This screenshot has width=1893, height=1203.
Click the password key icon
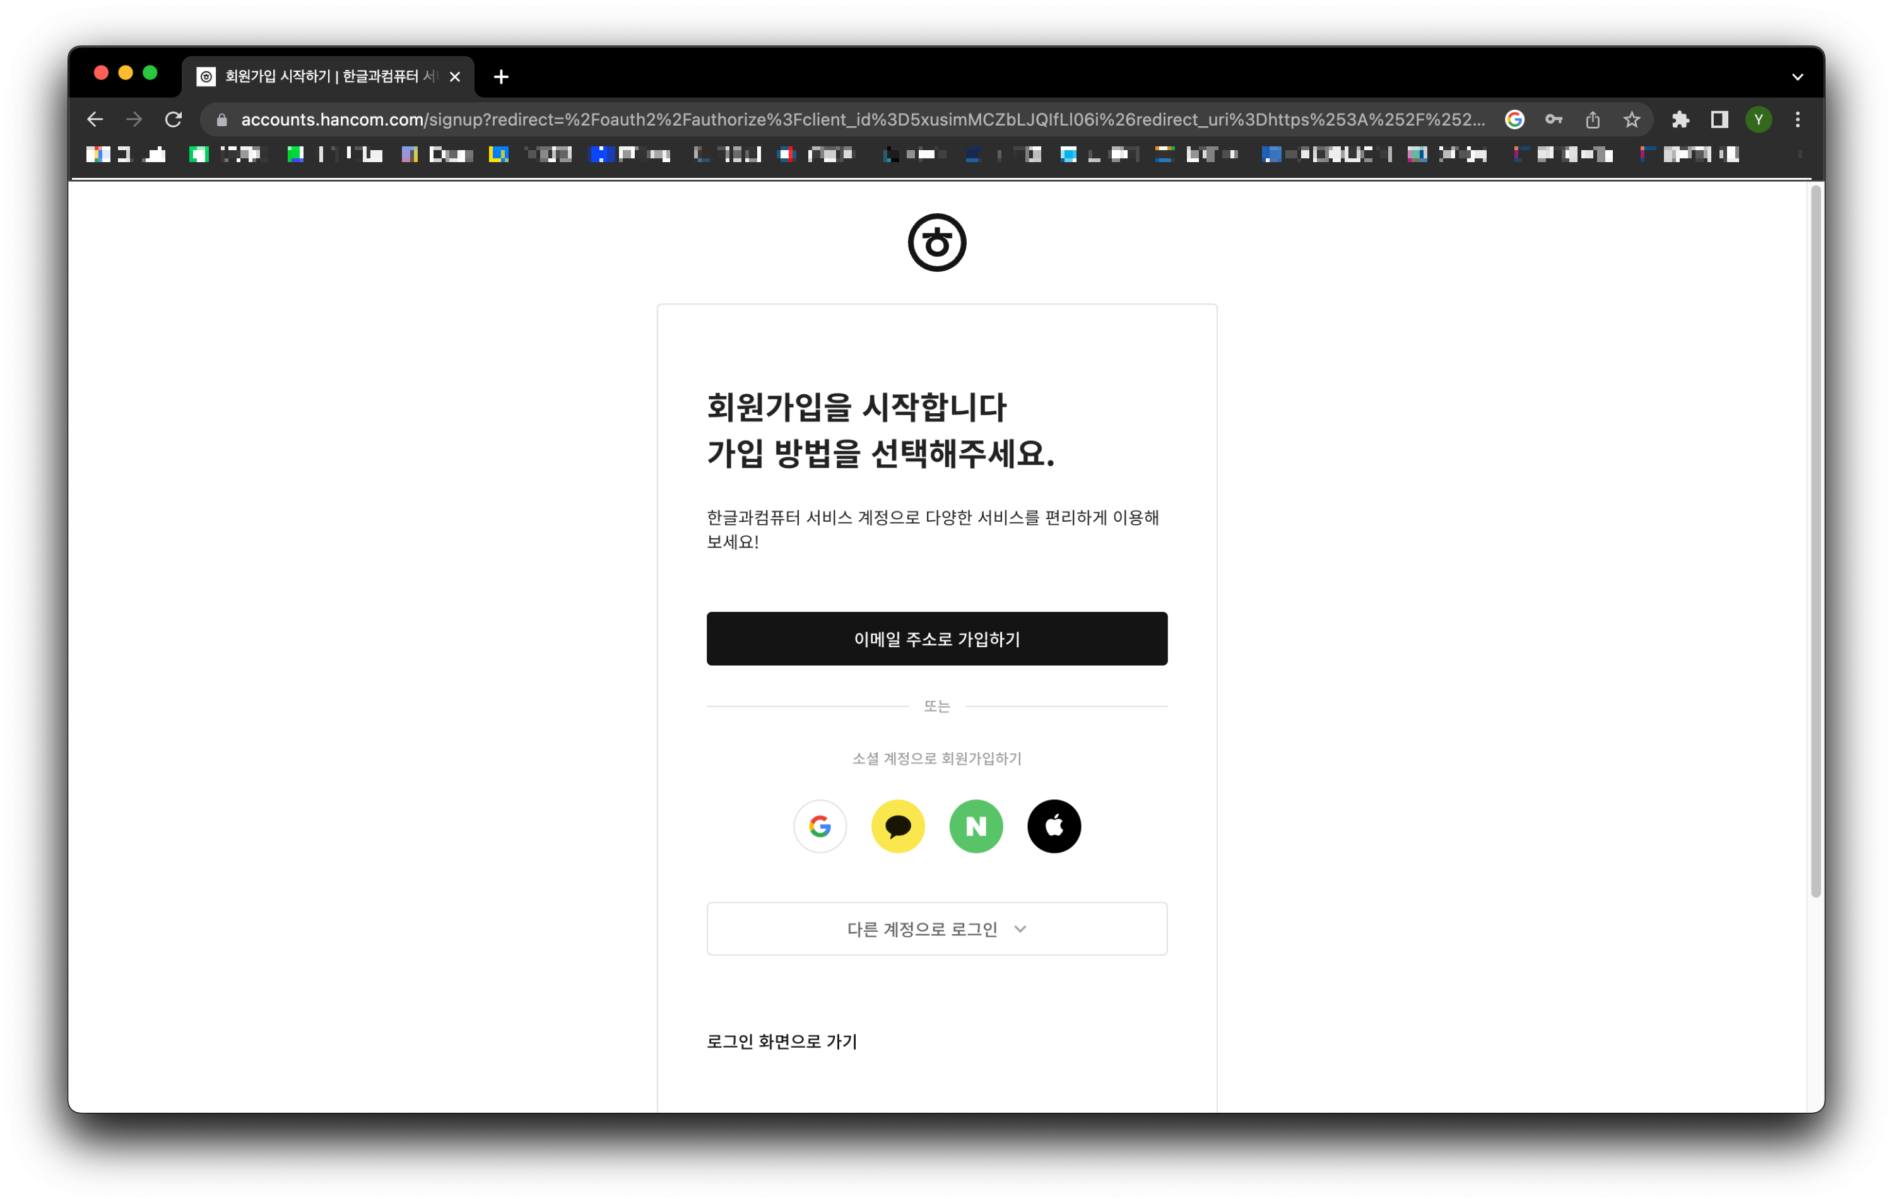coord(1554,119)
